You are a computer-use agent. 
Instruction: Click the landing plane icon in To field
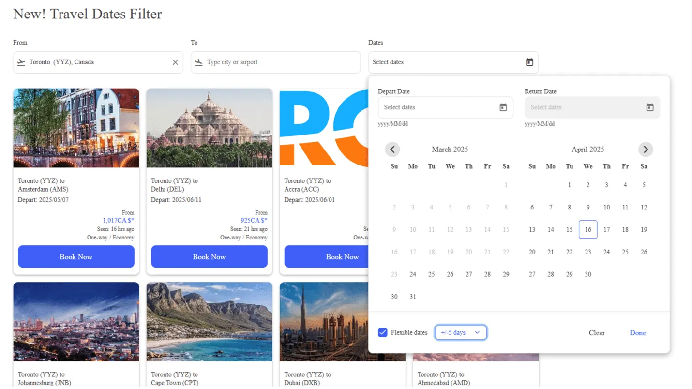(x=198, y=62)
